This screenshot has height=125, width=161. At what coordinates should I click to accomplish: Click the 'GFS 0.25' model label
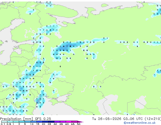click(43, 119)
